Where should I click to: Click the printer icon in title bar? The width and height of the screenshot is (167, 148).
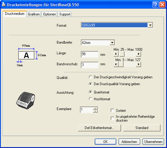pyautogui.click(x=4, y=4)
